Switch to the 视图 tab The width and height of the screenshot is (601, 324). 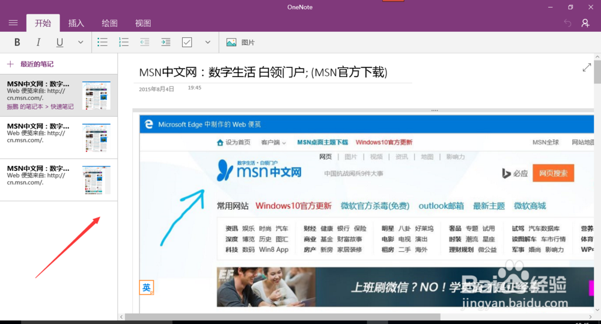[x=142, y=23]
